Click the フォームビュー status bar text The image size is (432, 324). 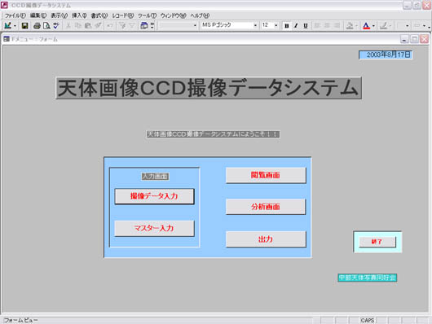[20, 320]
